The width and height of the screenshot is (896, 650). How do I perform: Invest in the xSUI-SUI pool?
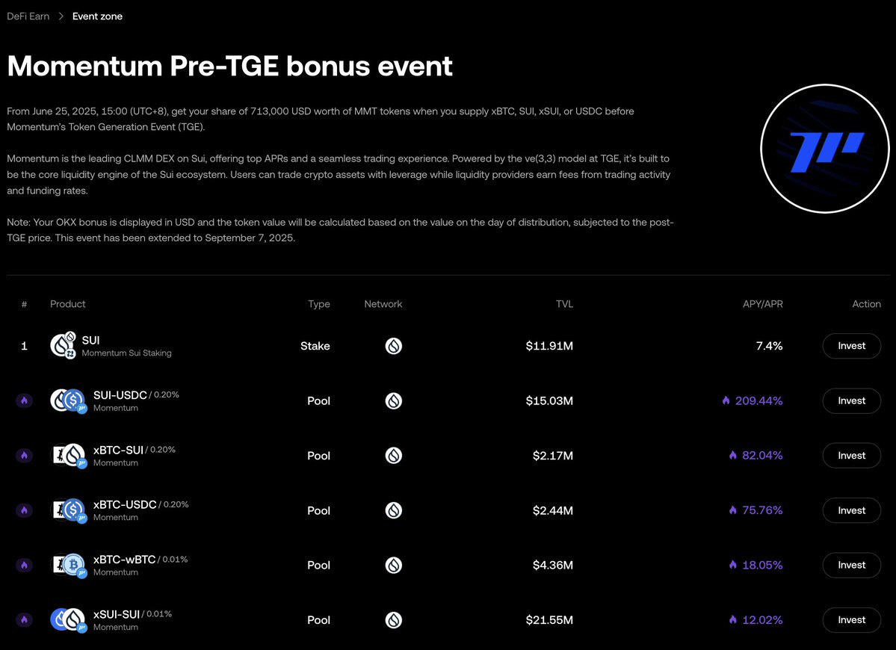(x=851, y=619)
